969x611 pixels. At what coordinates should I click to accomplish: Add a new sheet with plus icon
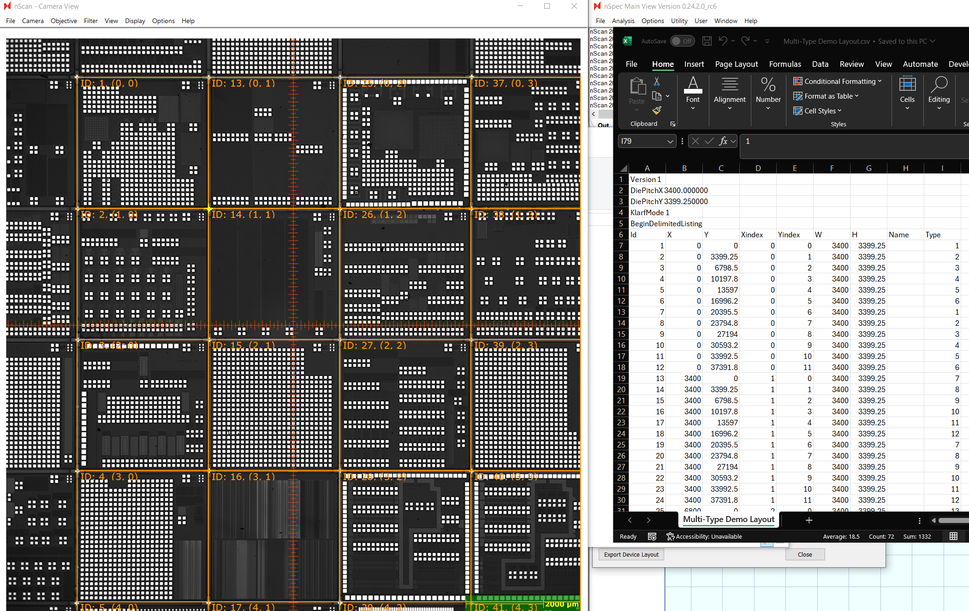(808, 520)
